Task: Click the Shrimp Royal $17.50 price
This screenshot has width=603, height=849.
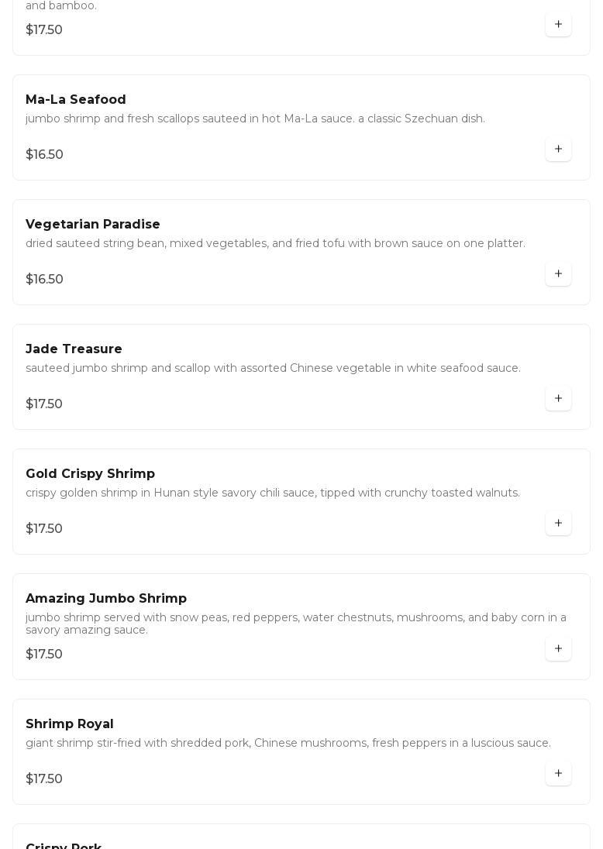Action: 44,779
